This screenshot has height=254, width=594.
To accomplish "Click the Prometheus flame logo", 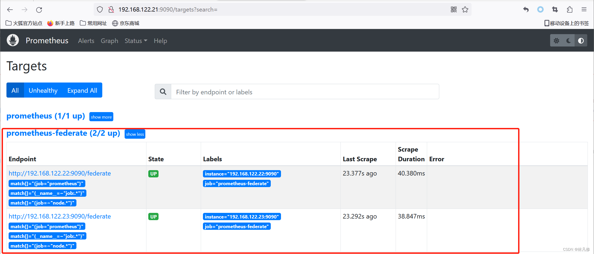I will [13, 40].
